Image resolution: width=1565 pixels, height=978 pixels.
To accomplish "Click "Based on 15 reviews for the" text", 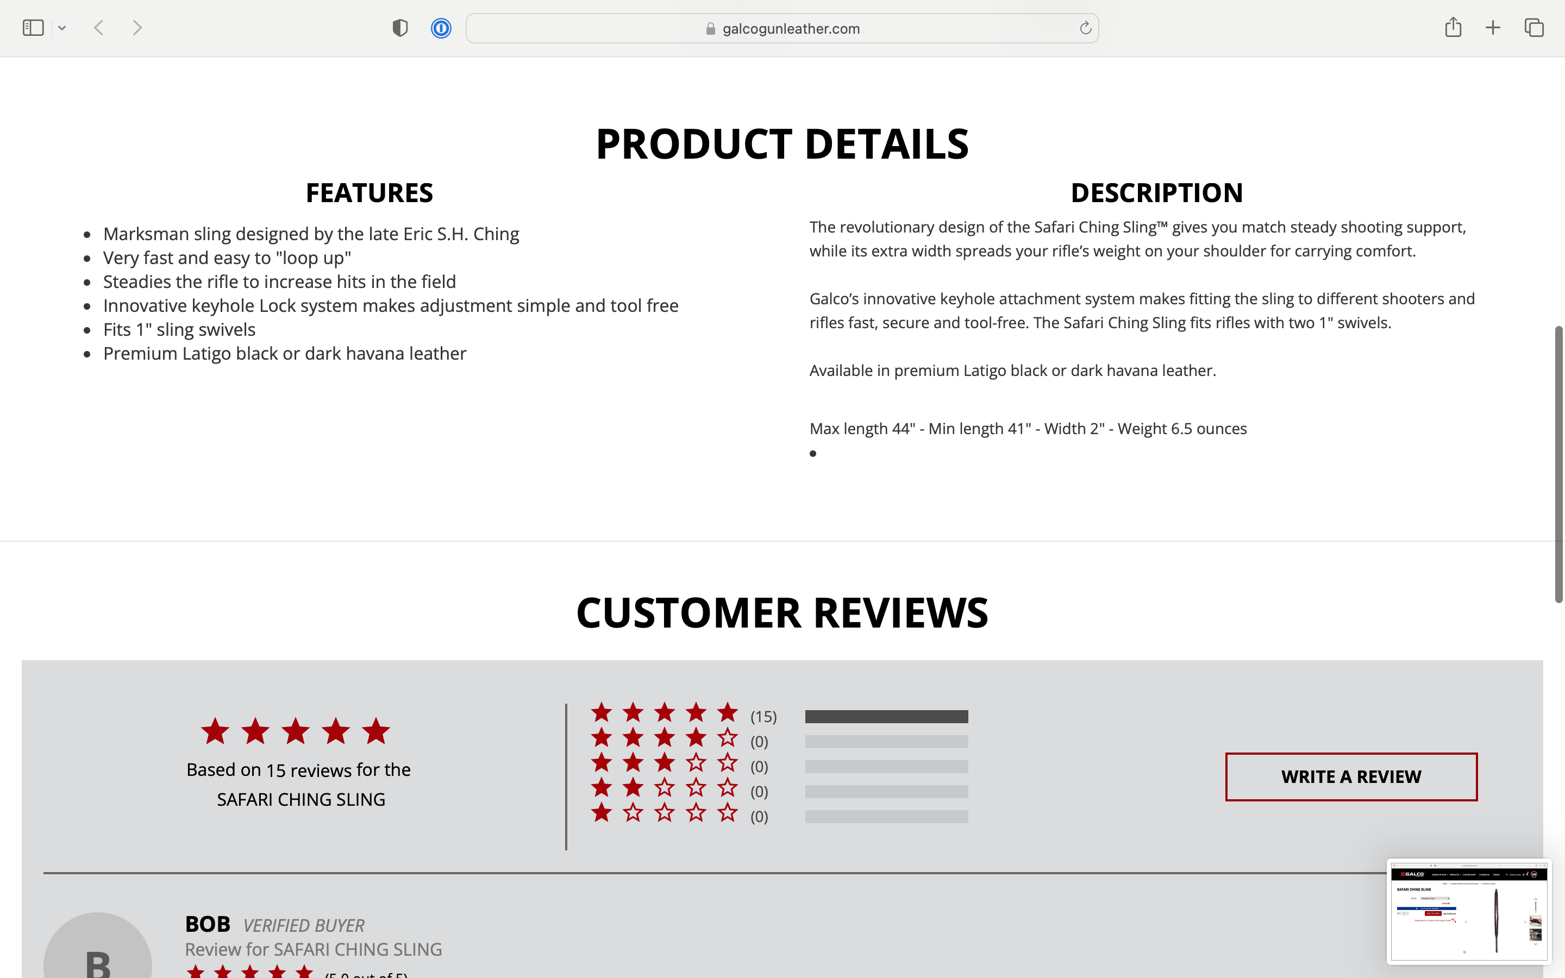I will 298,770.
